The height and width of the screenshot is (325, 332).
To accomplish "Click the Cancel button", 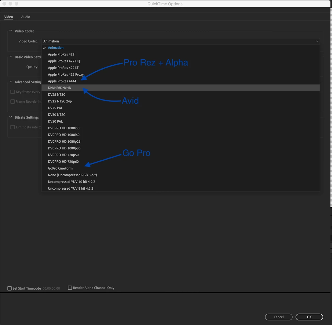I will (279, 317).
